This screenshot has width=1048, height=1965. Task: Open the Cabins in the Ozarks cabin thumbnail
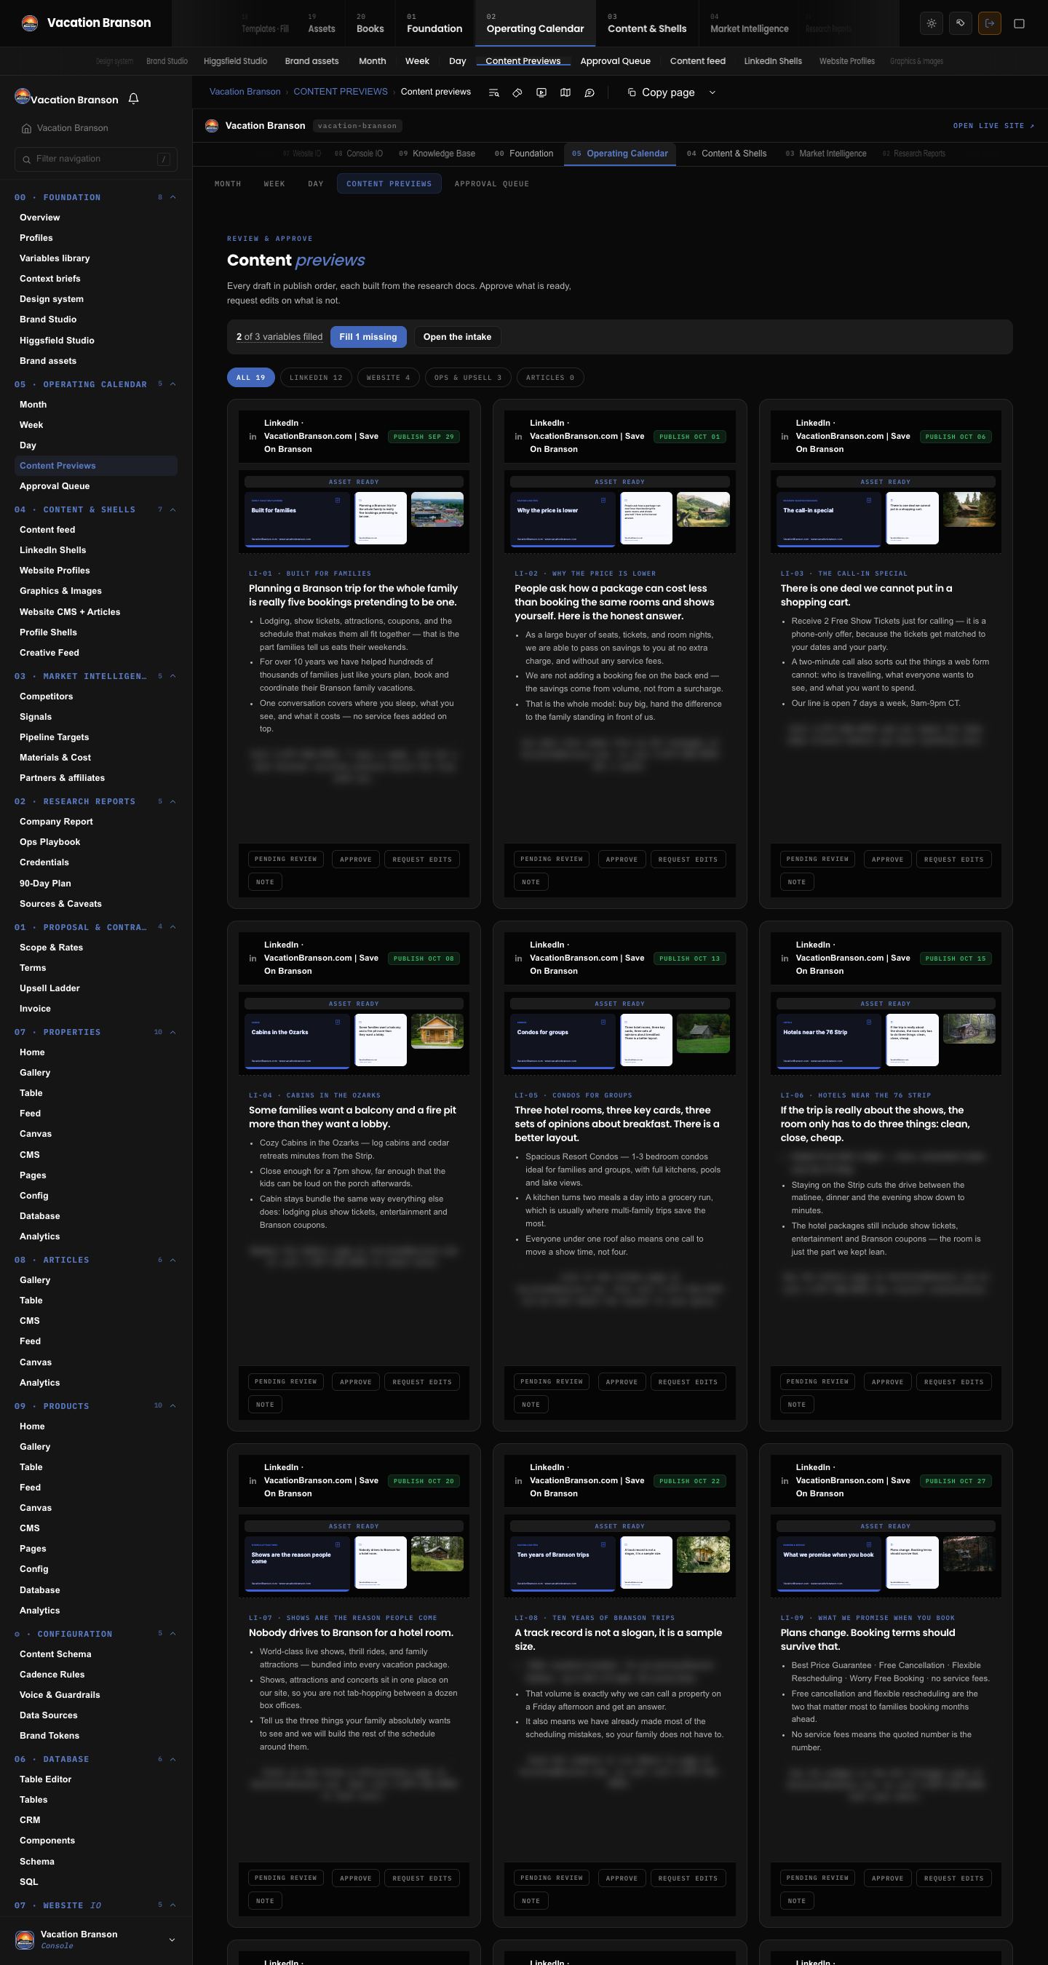[437, 1031]
